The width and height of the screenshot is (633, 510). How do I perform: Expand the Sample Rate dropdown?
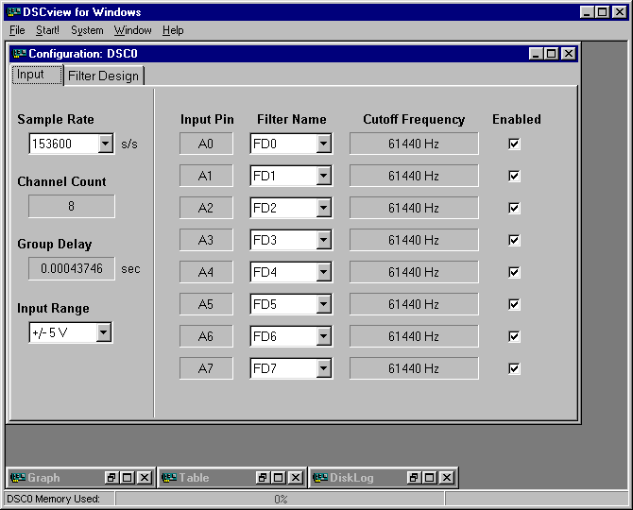click(x=106, y=144)
